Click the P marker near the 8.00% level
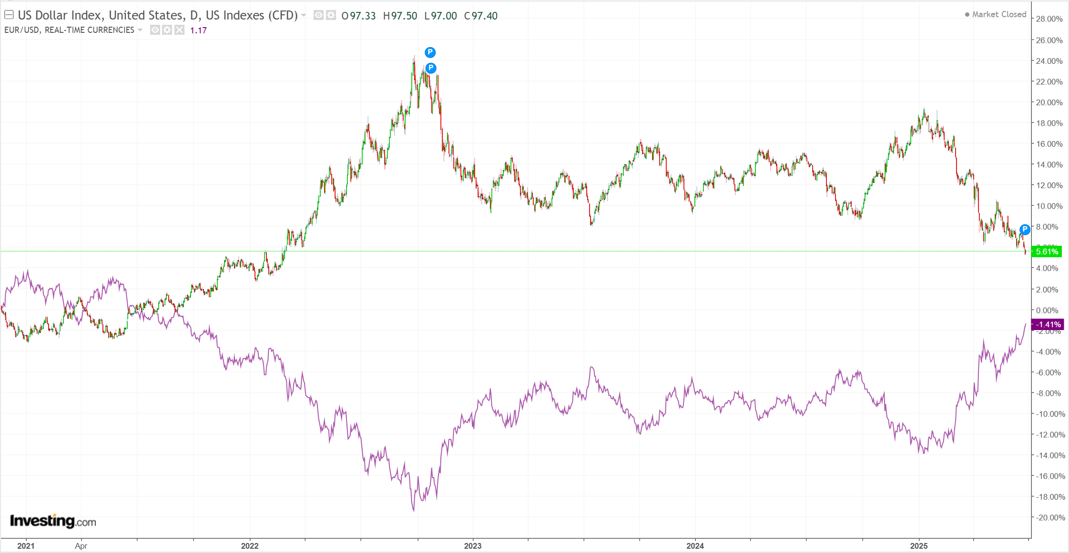 point(1025,230)
